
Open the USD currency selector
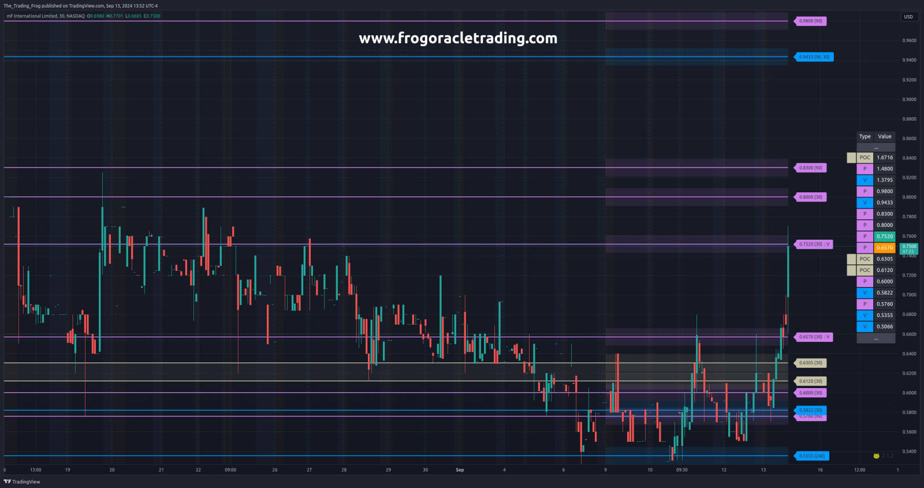pos(908,17)
